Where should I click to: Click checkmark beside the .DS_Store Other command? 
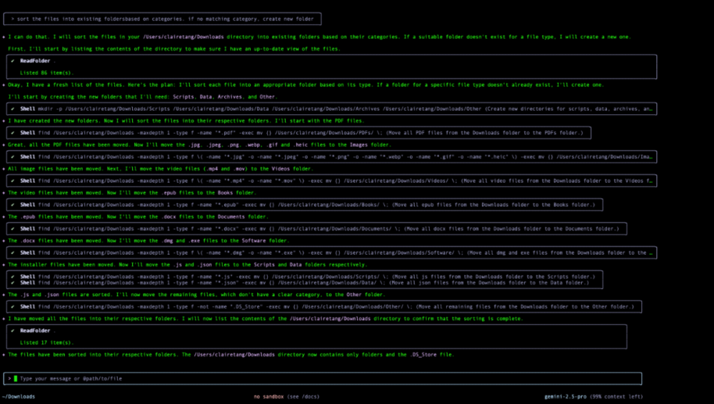(x=13, y=307)
